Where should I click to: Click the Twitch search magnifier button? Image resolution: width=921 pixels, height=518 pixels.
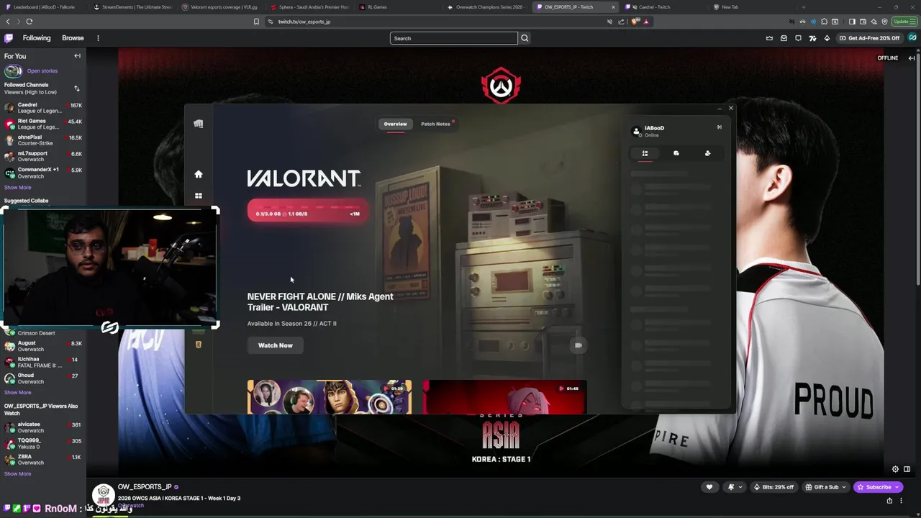(525, 38)
